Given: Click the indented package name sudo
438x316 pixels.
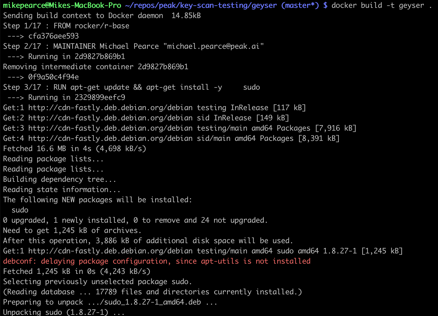Looking at the screenshot, I should 20,210.
